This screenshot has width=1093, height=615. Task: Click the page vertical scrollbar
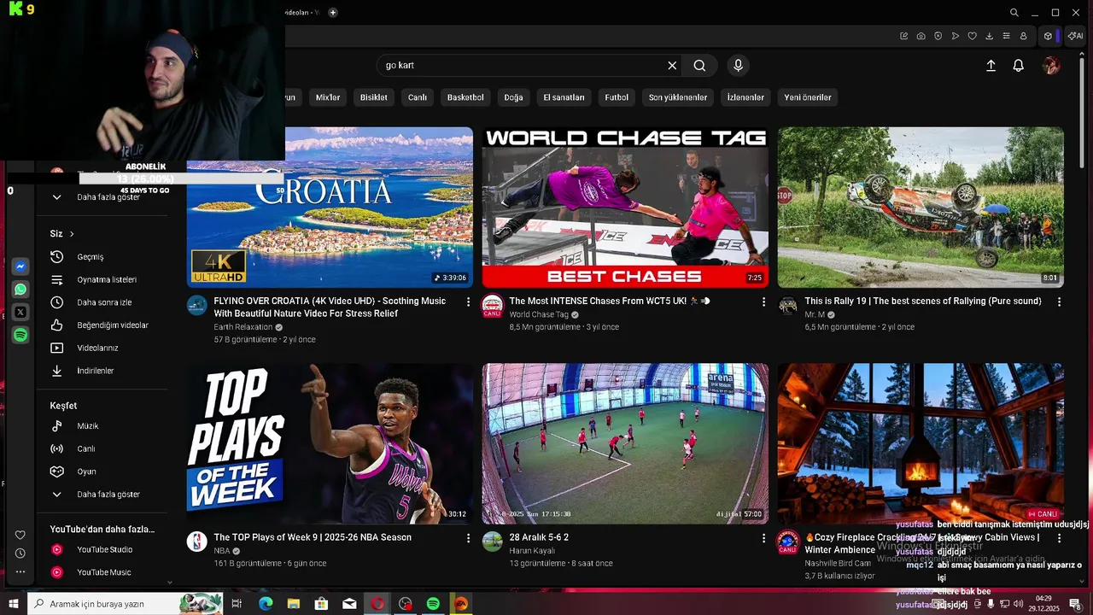[x=1082, y=111]
